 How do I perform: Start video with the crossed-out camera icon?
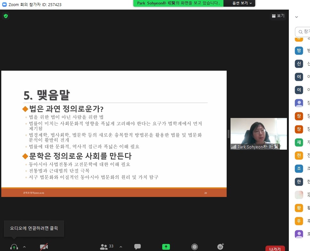(x=44, y=247)
